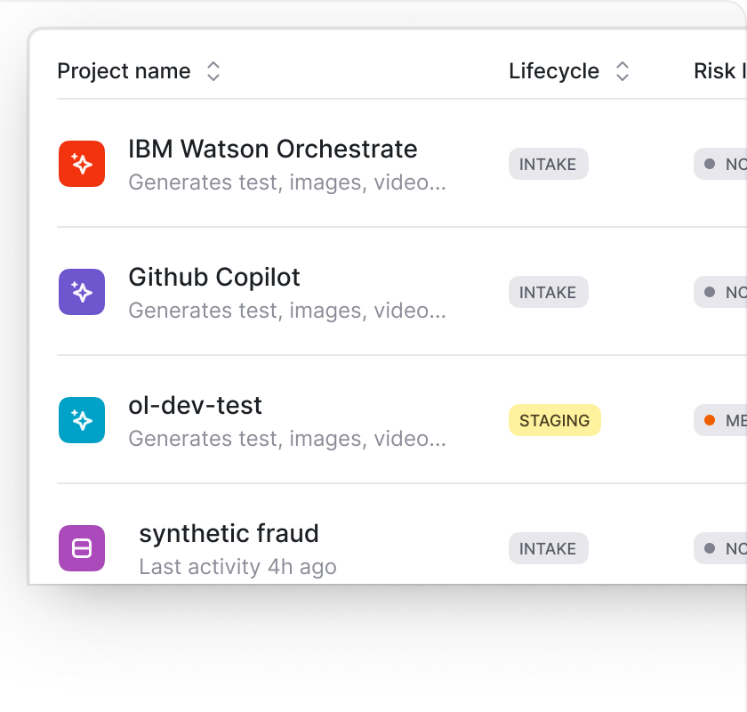Select the Lifecycle column header
Screen dimensions: 747x712
(x=553, y=71)
